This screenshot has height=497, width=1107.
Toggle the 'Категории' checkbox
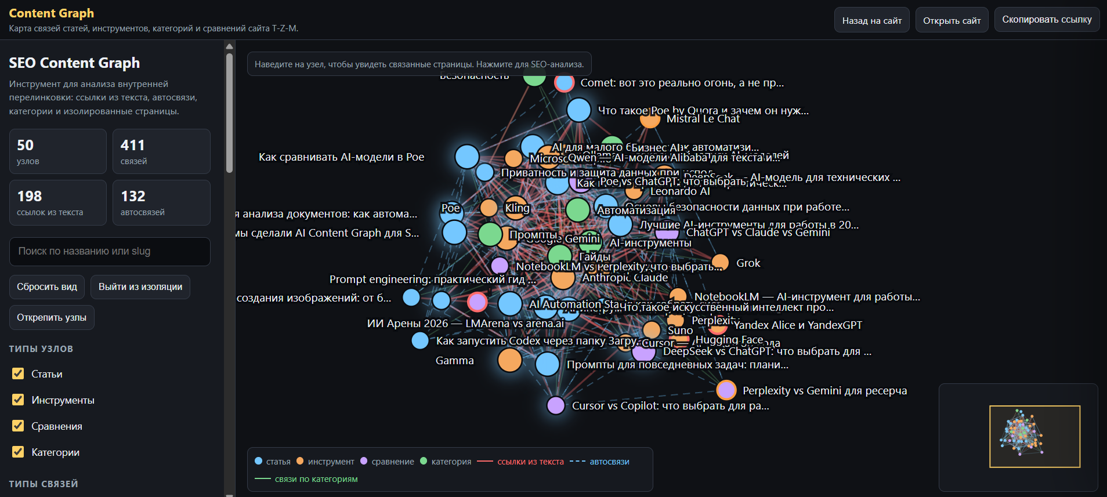(x=18, y=452)
